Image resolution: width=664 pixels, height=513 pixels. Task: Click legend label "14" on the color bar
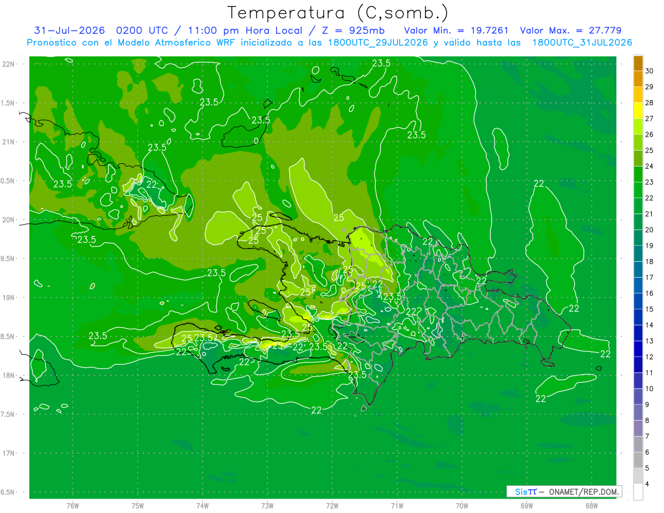pyautogui.click(x=650, y=325)
